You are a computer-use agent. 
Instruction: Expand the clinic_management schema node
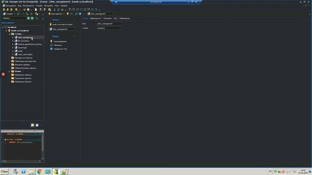pyautogui.click(x=13, y=37)
